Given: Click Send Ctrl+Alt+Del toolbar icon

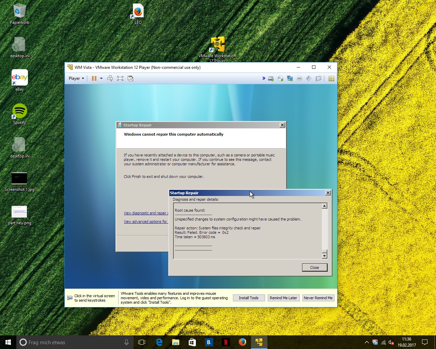Looking at the screenshot, I should 110,78.
